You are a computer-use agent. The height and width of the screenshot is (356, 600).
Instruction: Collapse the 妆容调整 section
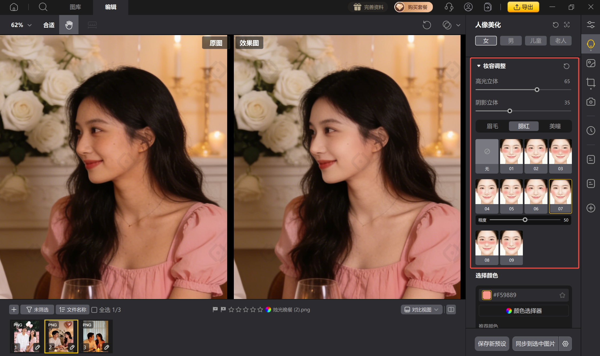coord(479,66)
